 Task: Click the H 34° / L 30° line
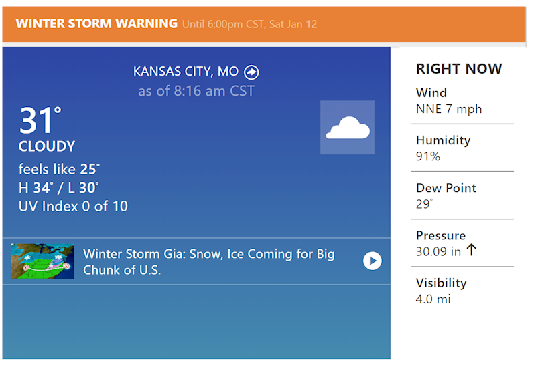click(59, 188)
